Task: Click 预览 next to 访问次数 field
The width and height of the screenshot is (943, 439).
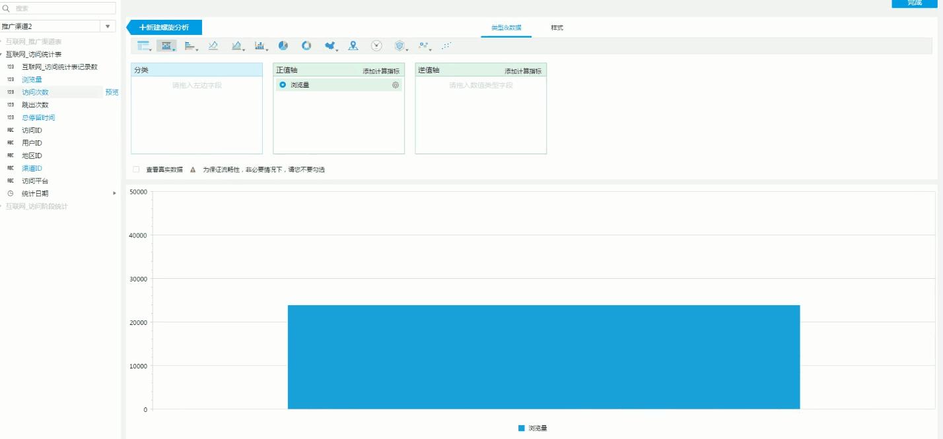Action: 112,92
